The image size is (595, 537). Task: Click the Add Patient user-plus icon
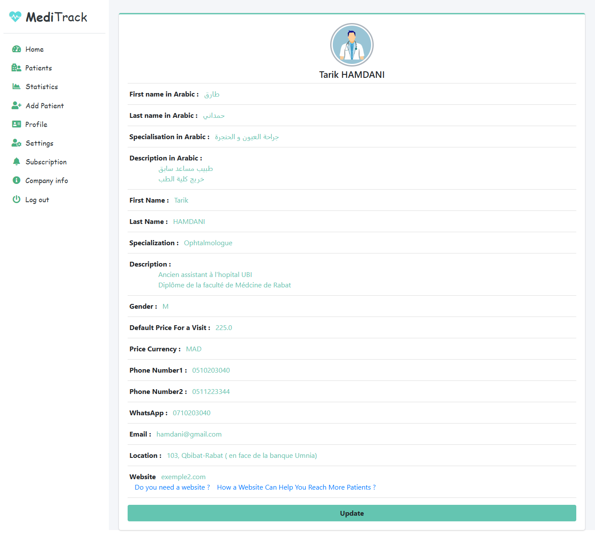click(x=17, y=106)
